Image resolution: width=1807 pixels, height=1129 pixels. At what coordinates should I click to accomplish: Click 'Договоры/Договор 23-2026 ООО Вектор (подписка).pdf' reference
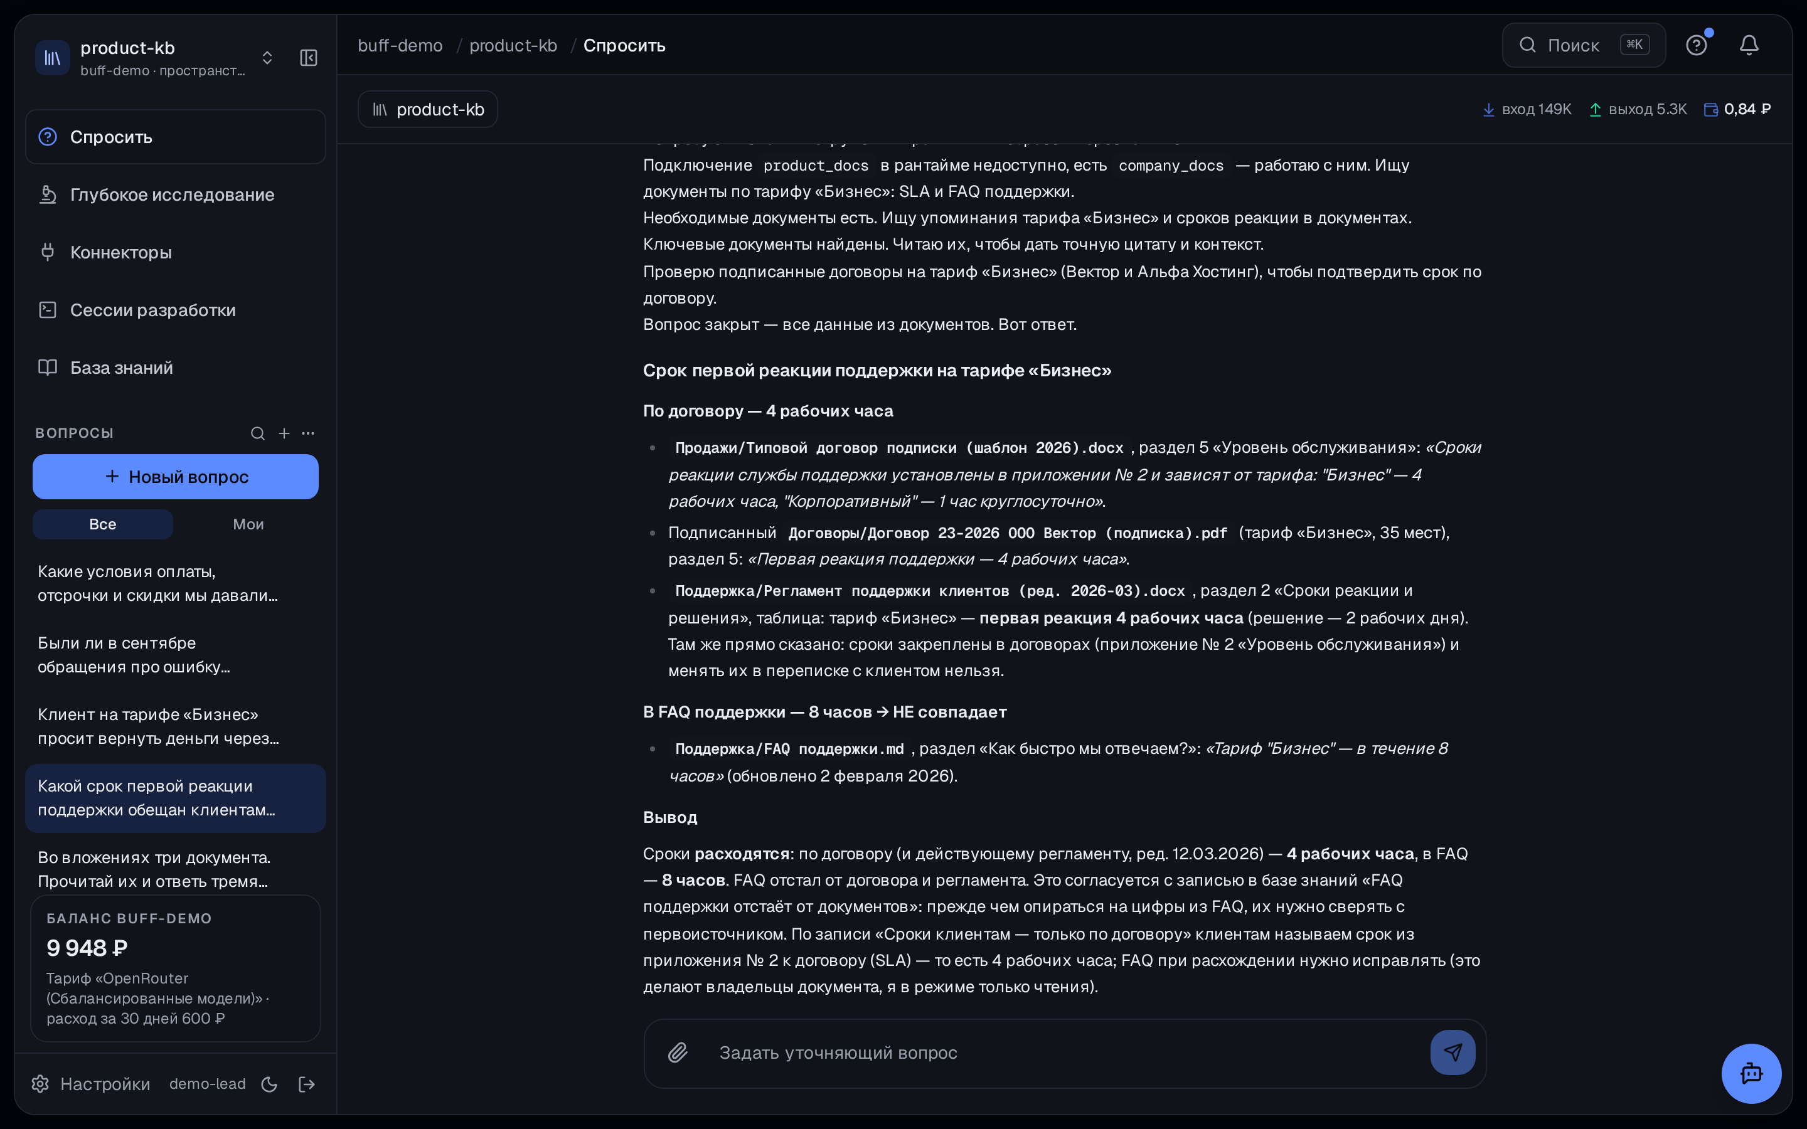click(1007, 533)
